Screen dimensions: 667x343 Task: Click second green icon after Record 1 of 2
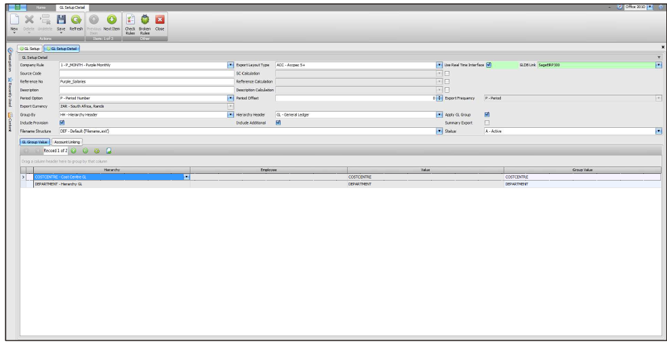click(x=85, y=150)
